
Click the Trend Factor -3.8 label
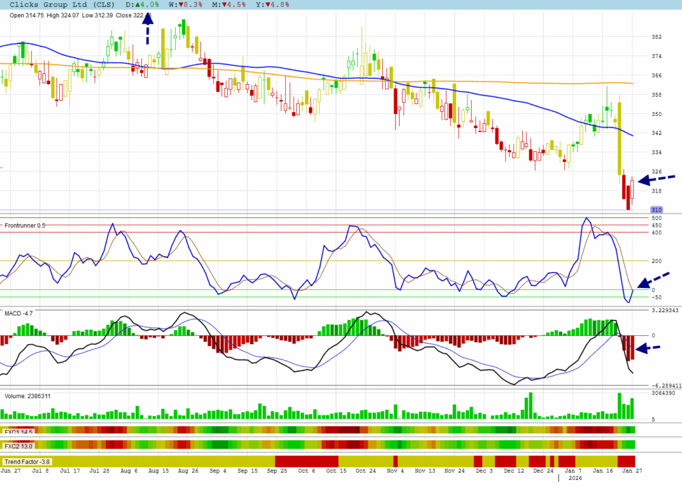pos(27,461)
